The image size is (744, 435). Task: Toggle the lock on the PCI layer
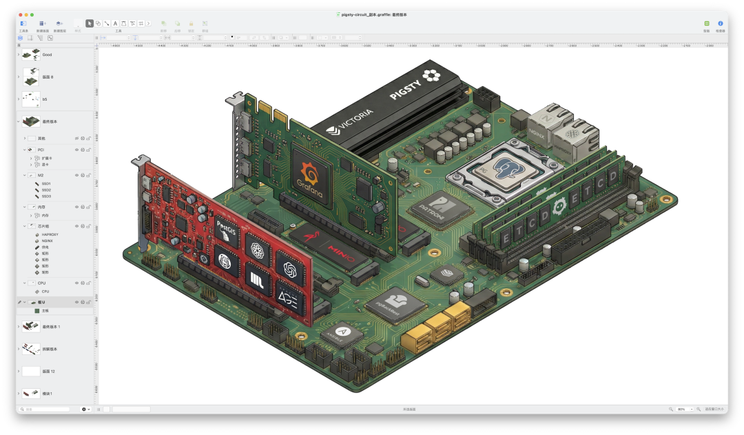[88, 150]
